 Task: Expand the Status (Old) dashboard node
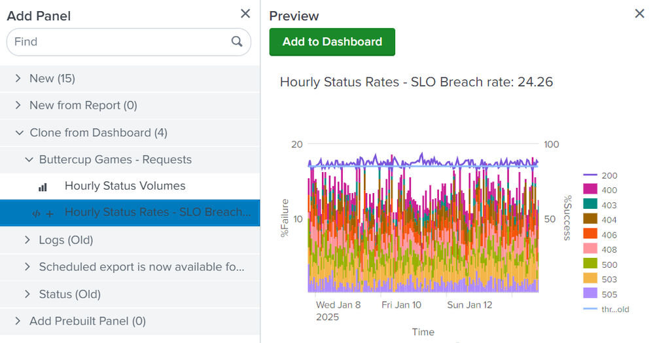coord(27,295)
